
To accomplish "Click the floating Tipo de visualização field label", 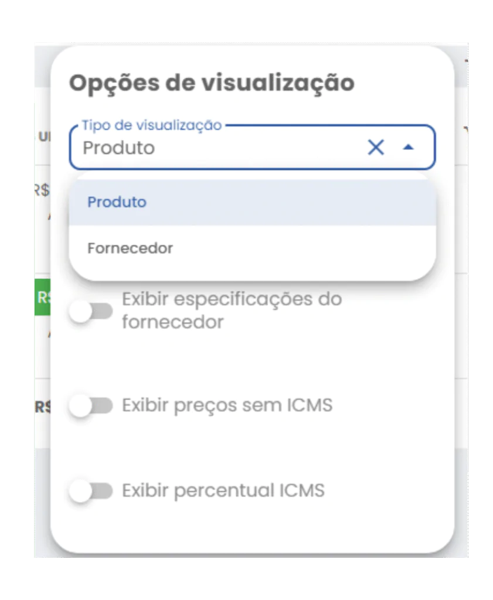I will tap(152, 125).
